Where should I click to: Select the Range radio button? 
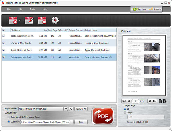point(125,113)
